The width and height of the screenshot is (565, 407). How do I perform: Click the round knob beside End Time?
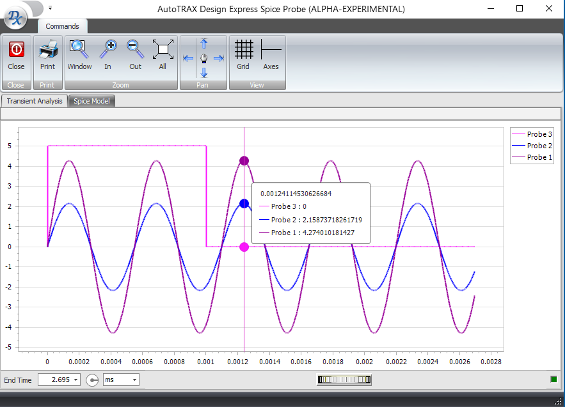coord(93,380)
